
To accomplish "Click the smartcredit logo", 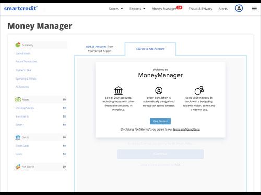I will 21,8.
